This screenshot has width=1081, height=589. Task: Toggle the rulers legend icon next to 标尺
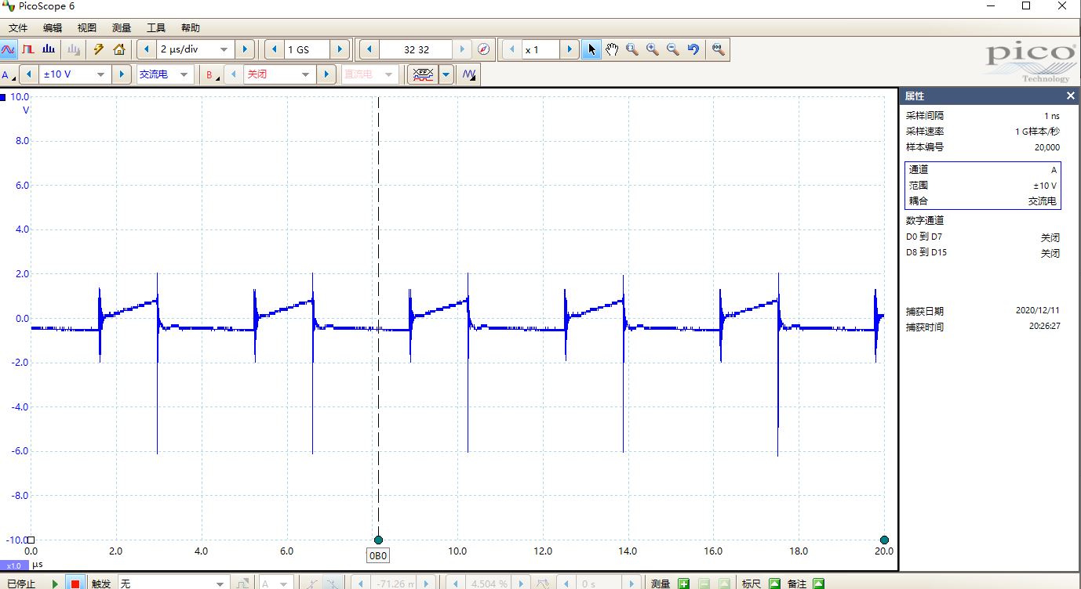coord(774,584)
